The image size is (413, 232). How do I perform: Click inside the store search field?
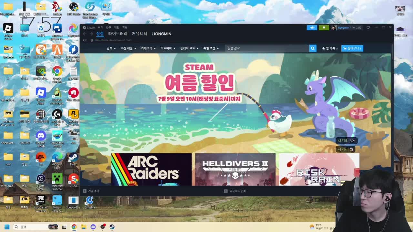click(267, 48)
